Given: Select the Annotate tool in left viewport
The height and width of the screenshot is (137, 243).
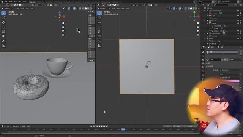Looking at the screenshot, I should [3, 41].
